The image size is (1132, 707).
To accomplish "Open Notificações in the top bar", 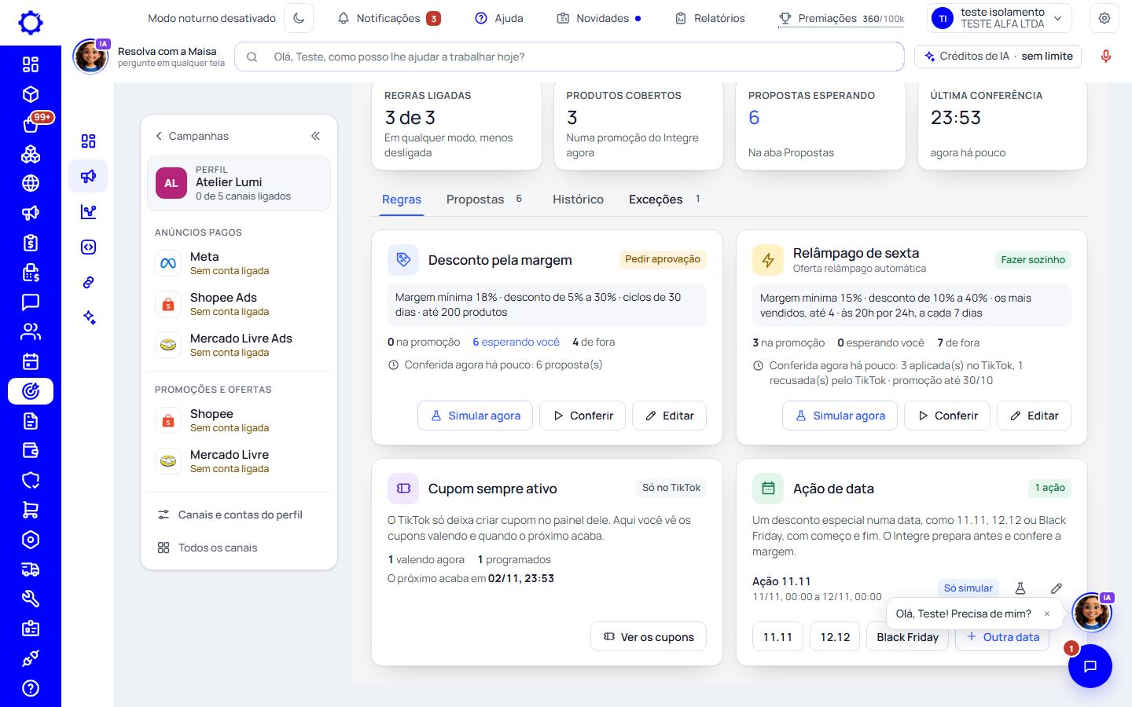I will click(x=388, y=18).
